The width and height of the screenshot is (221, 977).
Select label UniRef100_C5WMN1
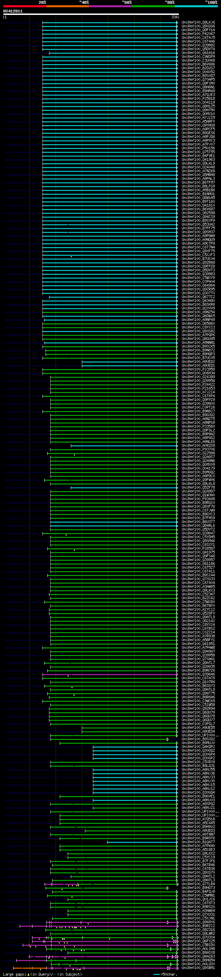click(x=198, y=895)
